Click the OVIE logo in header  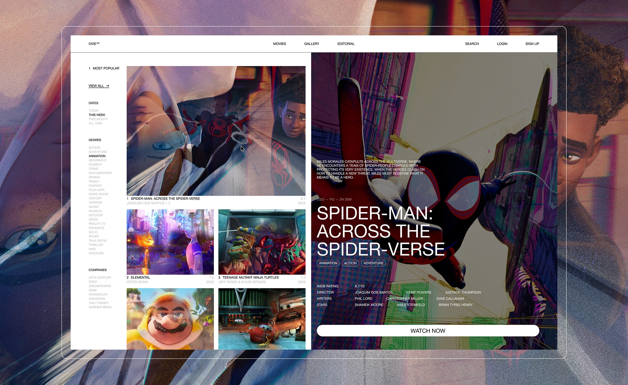[x=94, y=44]
